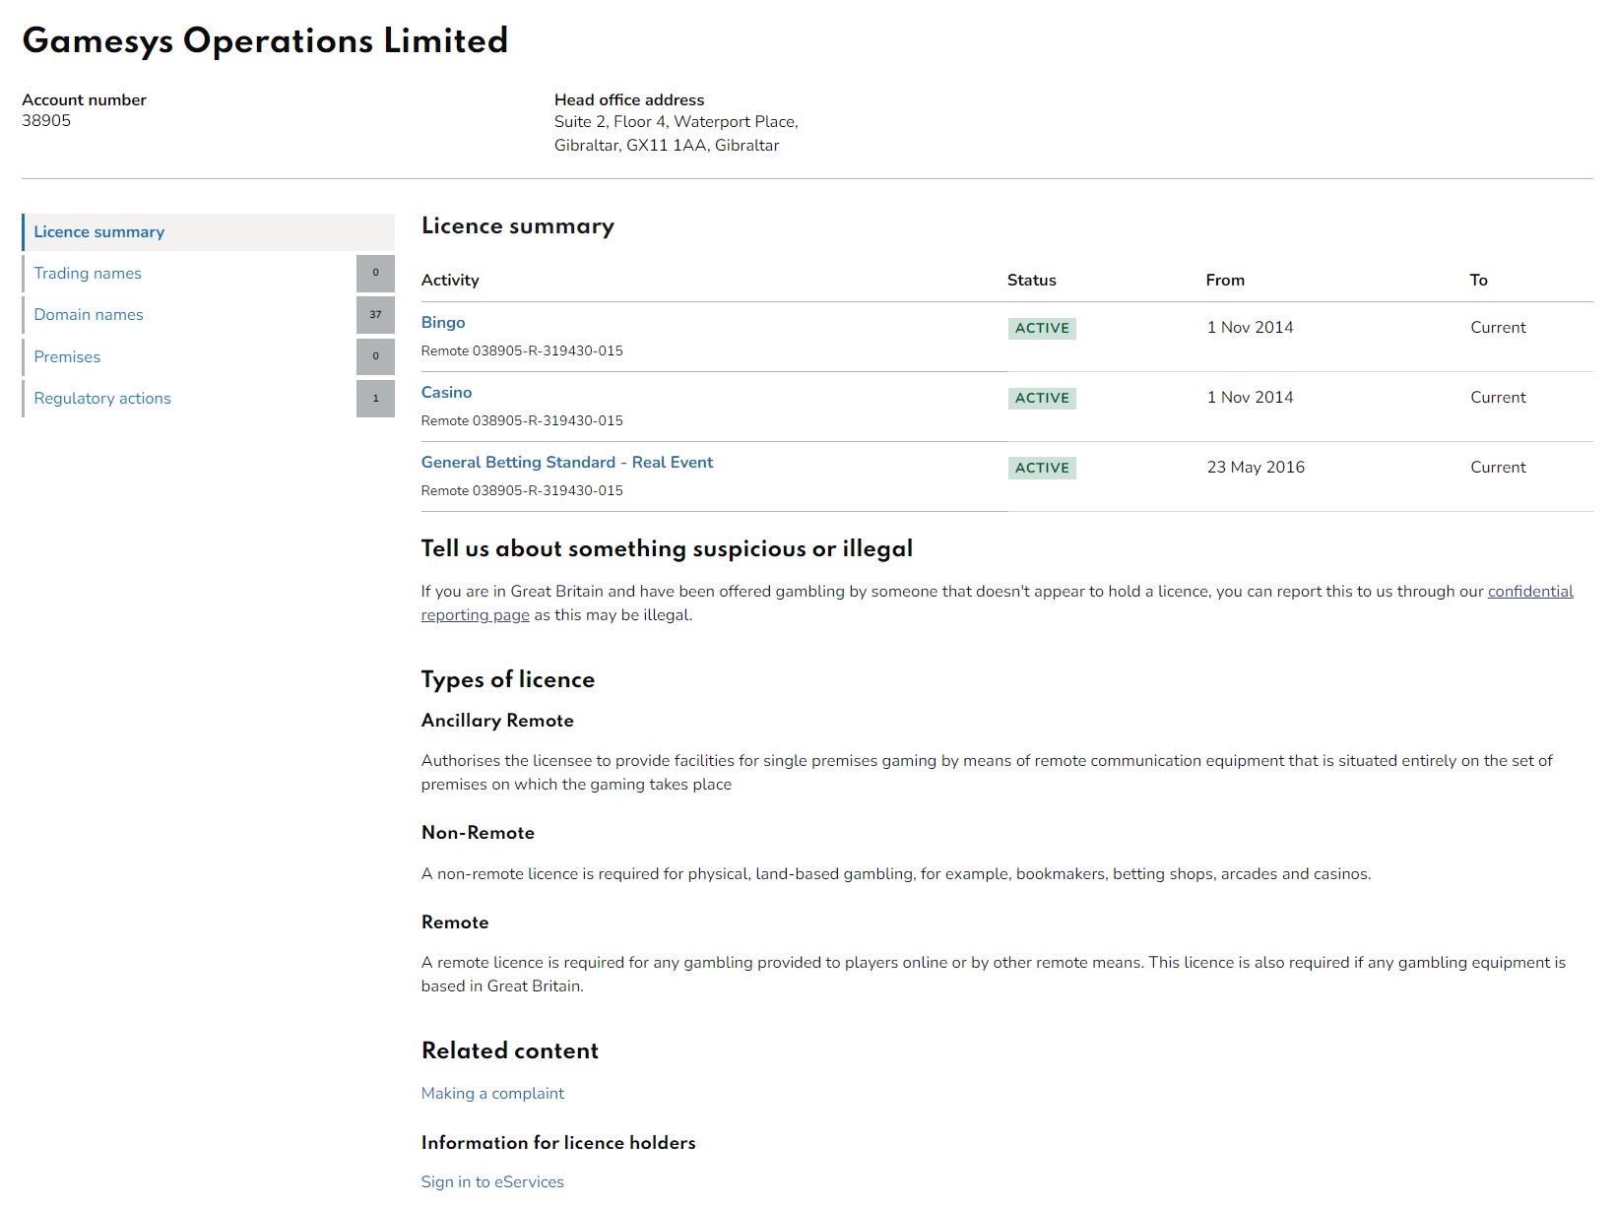Click Current in General Betting row
The height and width of the screenshot is (1206, 1614).
click(1498, 468)
